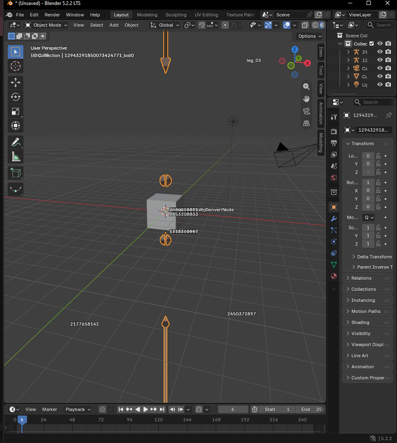
Task: Open the Particles properties tab
Action: coord(334,230)
